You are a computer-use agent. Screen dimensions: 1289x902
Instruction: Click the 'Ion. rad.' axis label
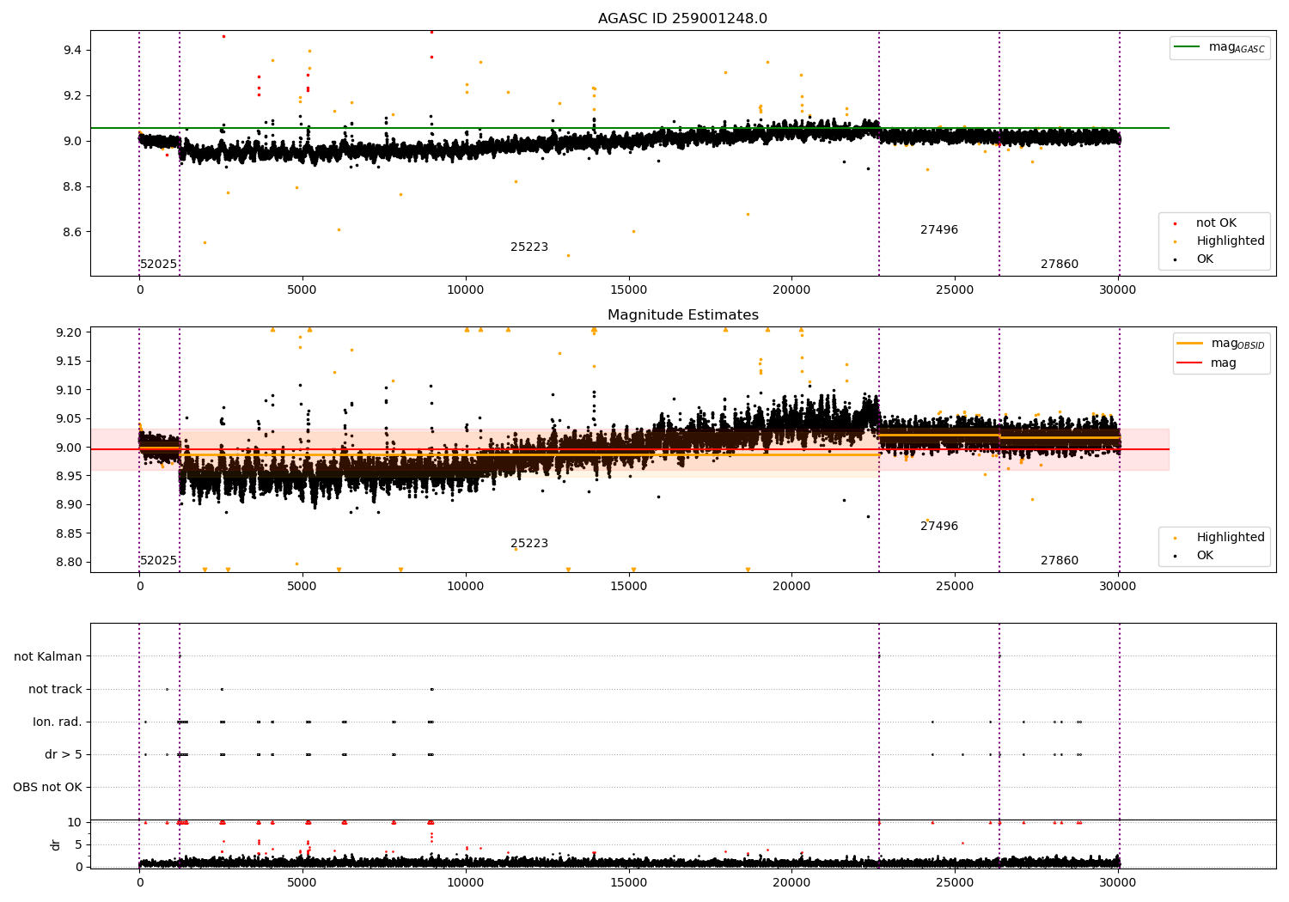click(x=58, y=722)
